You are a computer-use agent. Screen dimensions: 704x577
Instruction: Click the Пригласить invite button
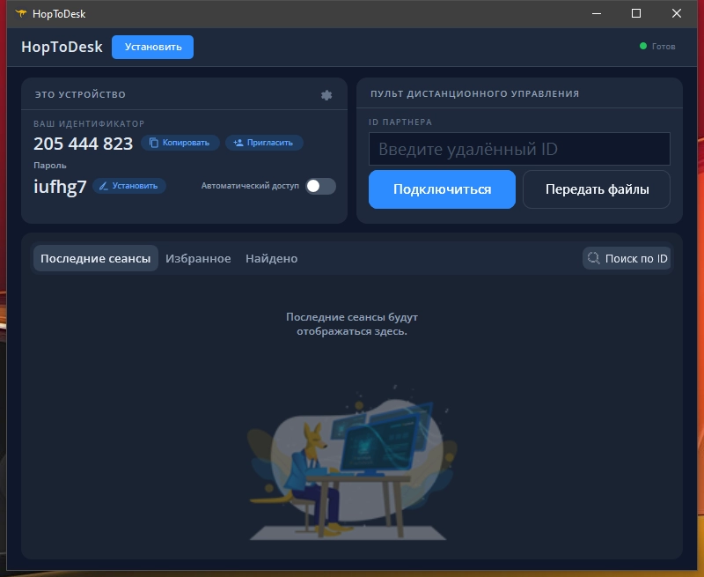tap(264, 143)
